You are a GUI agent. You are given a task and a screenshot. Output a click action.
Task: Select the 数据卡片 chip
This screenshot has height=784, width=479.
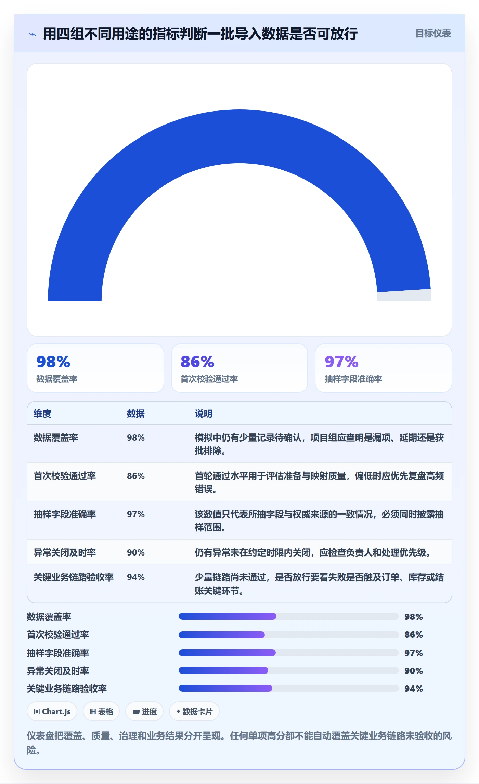pos(194,711)
